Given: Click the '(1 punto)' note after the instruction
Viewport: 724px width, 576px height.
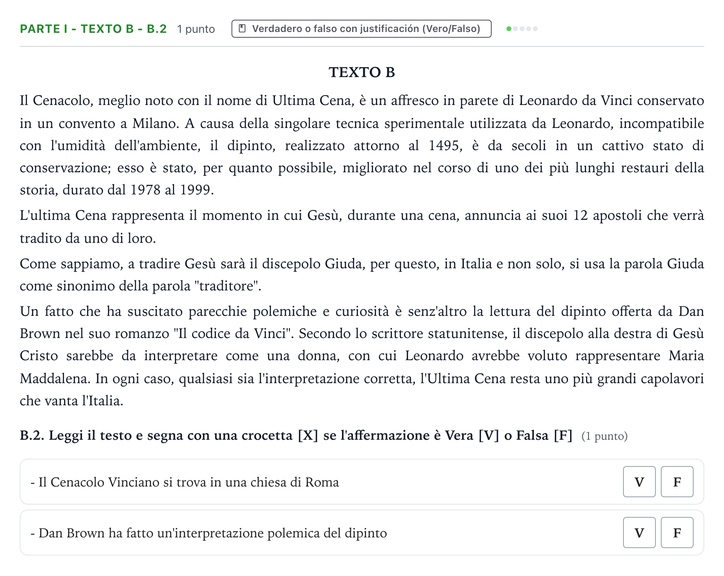Looking at the screenshot, I should tap(604, 436).
